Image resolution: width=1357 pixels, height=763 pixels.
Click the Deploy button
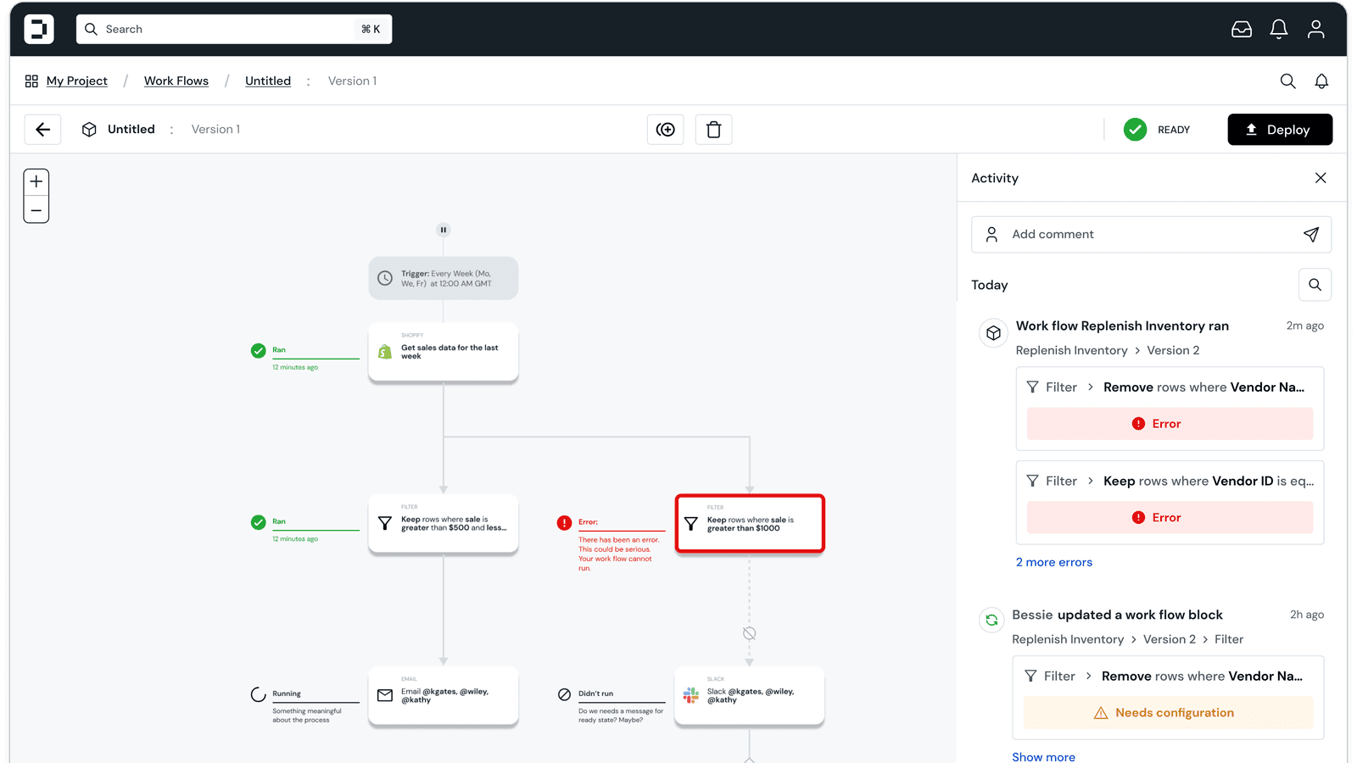click(x=1279, y=129)
